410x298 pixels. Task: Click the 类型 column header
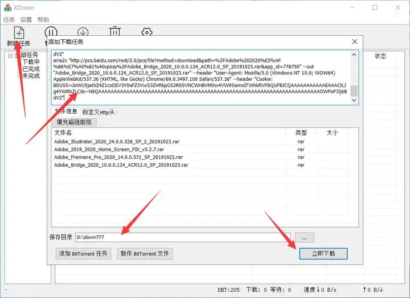coord(301,133)
